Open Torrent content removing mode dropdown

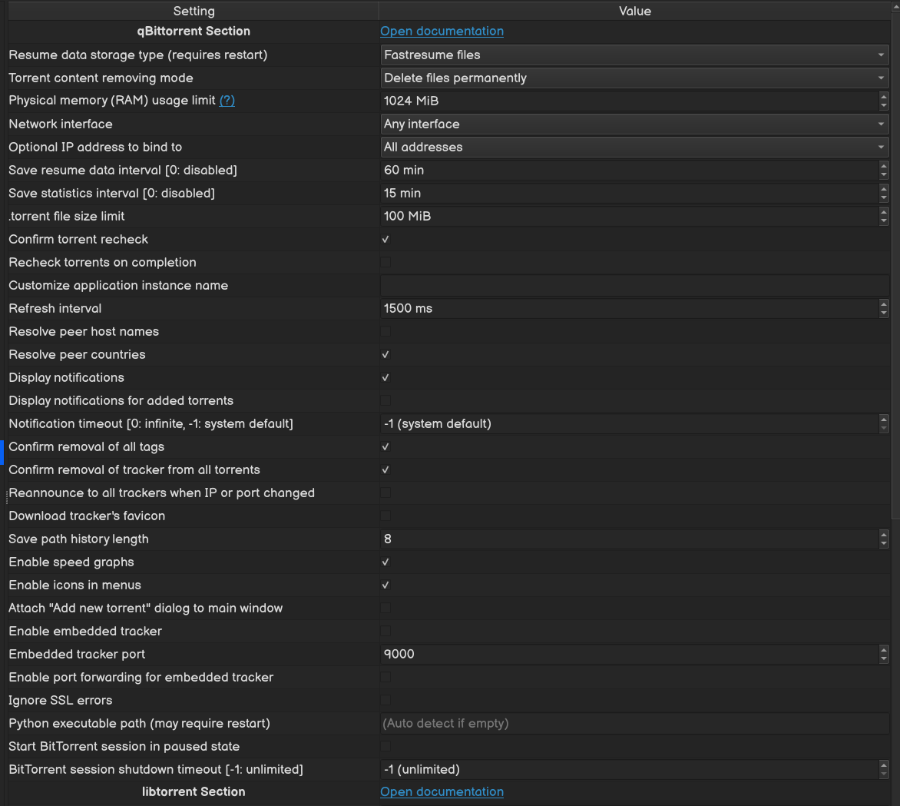tap(634, 78)
